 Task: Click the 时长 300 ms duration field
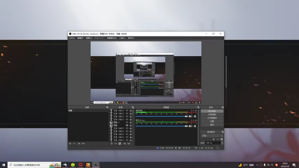coord(213,143)
